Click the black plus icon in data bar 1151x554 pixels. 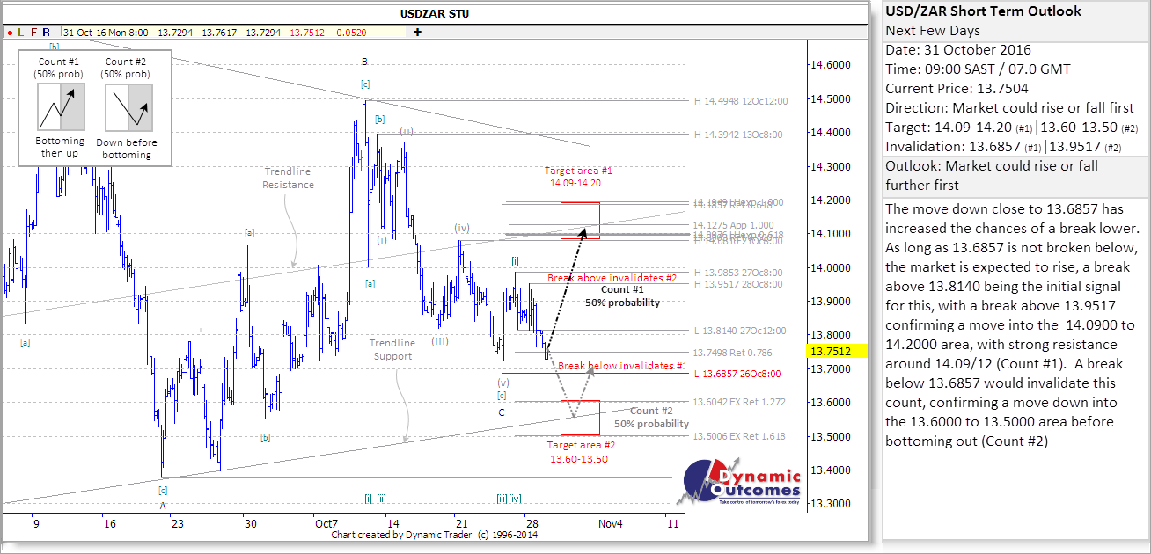point(417,32)
